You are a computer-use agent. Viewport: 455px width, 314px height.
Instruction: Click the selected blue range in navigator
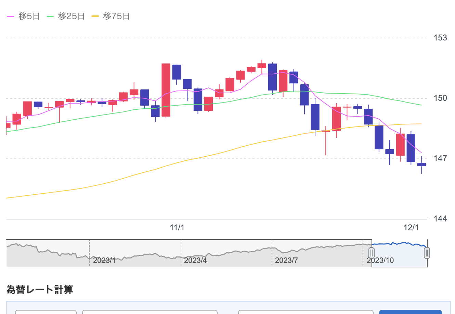click(399, 253)
